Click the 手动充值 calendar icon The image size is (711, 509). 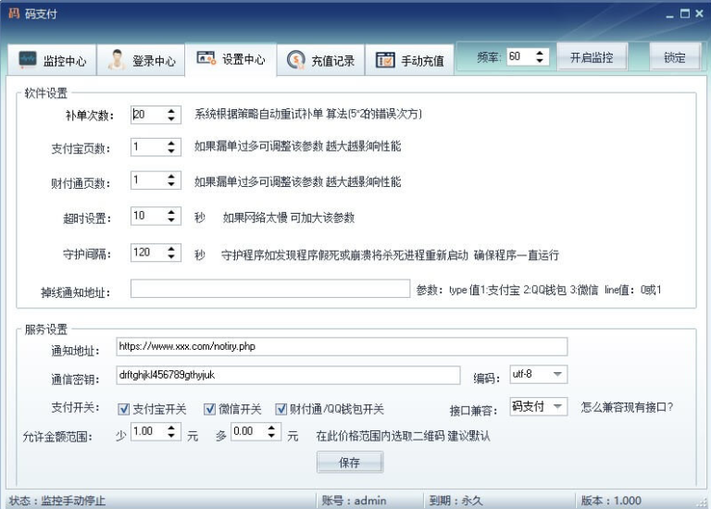[385, 60]
